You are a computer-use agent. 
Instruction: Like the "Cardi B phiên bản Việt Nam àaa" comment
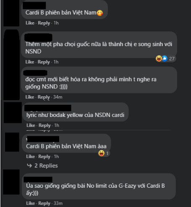(x=30, y=156)
